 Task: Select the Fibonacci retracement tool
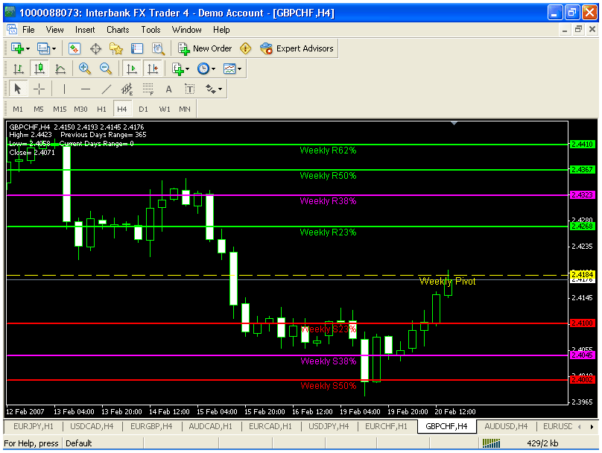point(148,89)
